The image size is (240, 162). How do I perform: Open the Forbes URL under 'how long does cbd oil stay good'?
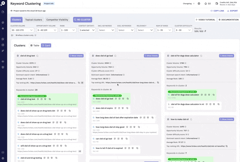(x=124, y=132)
